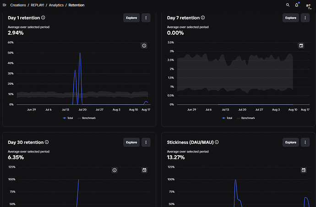
Task: Click the calendar annotation icon in Day 7 chart
Action: tap(301, 46)
